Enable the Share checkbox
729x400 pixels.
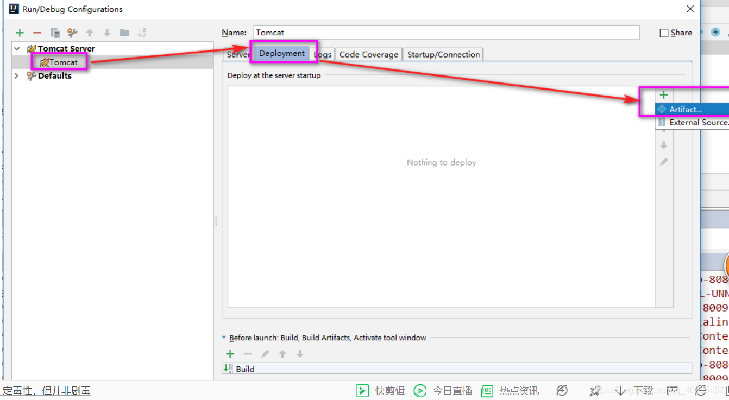664,33
